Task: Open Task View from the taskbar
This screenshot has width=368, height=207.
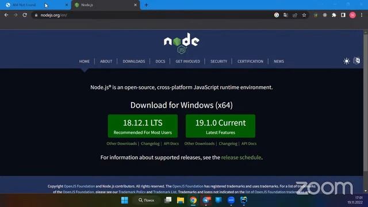Action: click(168, 200)
